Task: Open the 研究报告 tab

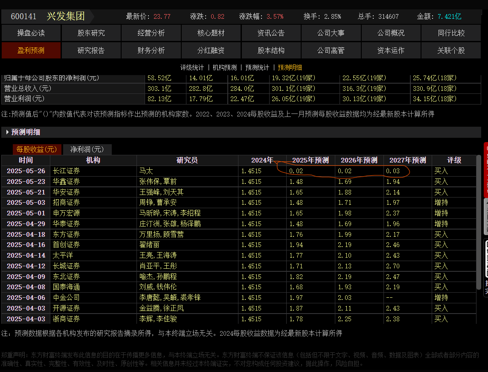Action: click(91, 50)
